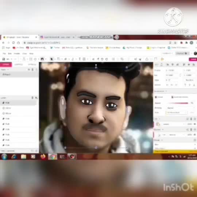Image resolution: width=197 pixels, height=197 pixels.
Task: Click the snapping magnet icon in the toolbar
Action: pyautogui.click(x=42, y=59)
